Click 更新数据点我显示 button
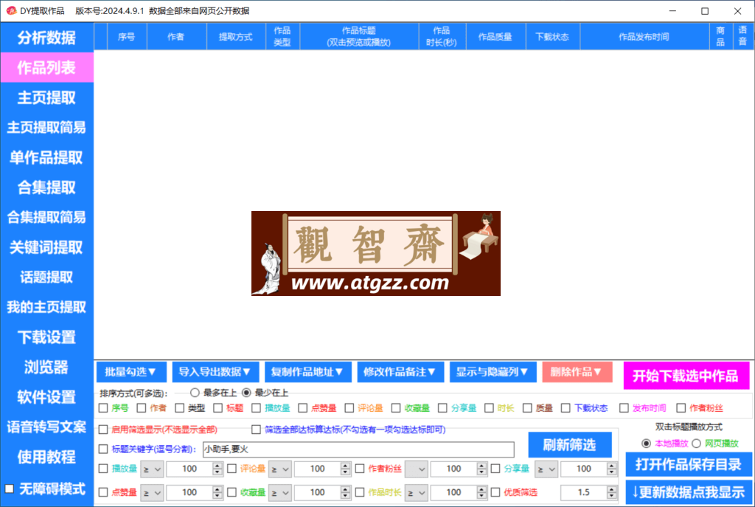 [x=689, y=492]
